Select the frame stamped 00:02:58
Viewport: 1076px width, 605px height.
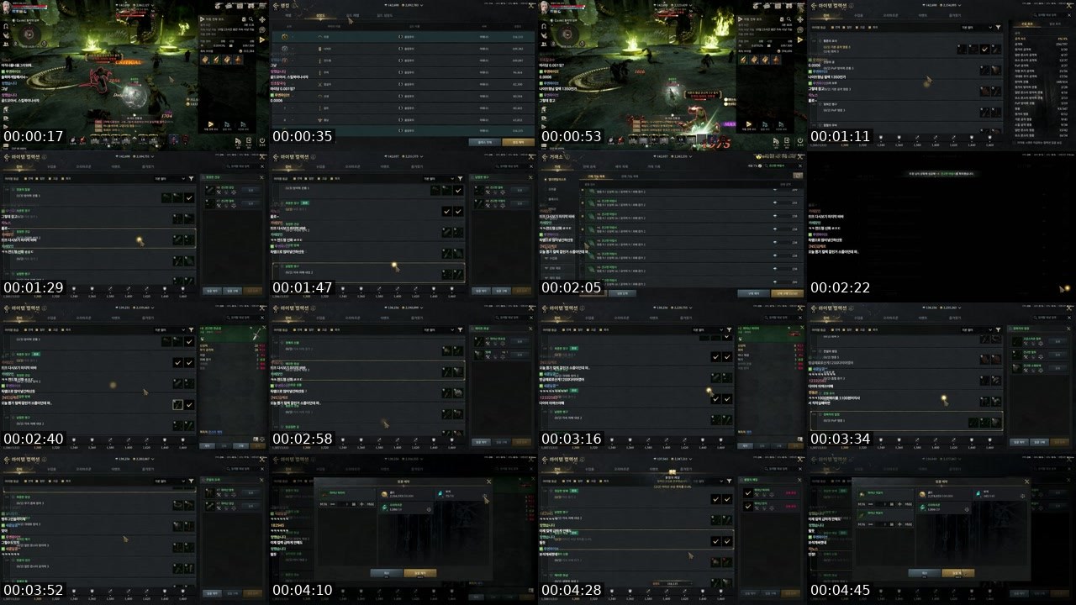403,378
